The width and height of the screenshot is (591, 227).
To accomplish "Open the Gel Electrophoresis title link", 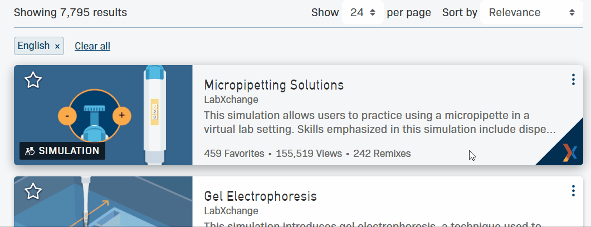I will [x=260, y=196].
